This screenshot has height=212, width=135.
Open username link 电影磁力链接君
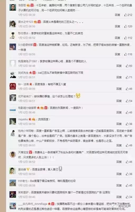tap(27, 108)
